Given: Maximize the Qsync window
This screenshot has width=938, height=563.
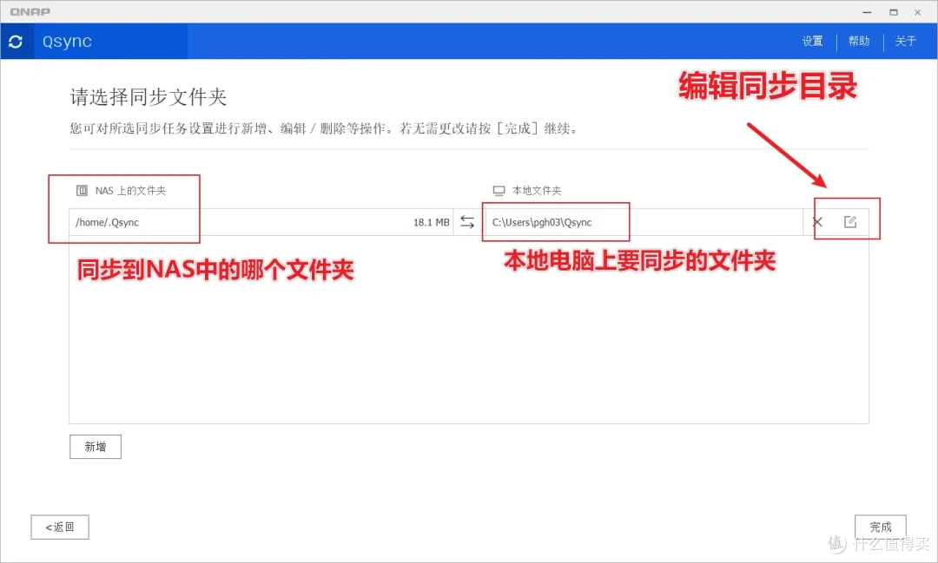Looking at the screenshot, I should pyautogui.click(x=893, y=12).
